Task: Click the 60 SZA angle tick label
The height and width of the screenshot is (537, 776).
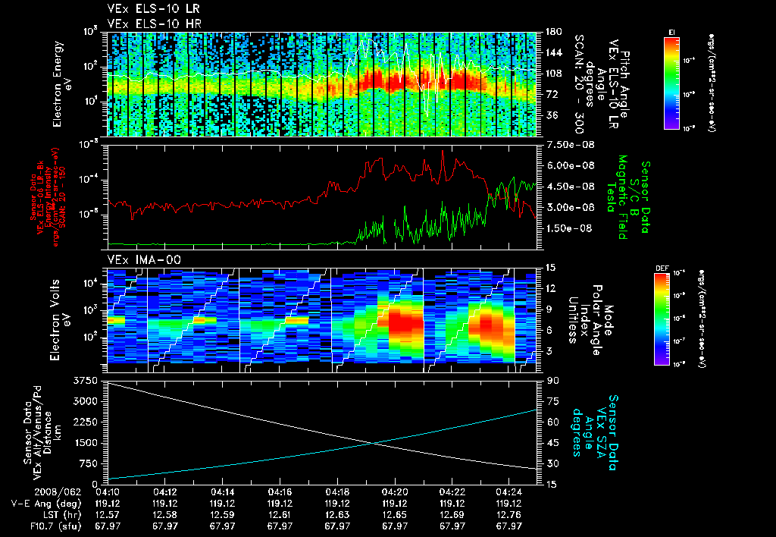Action: [552, 422]
